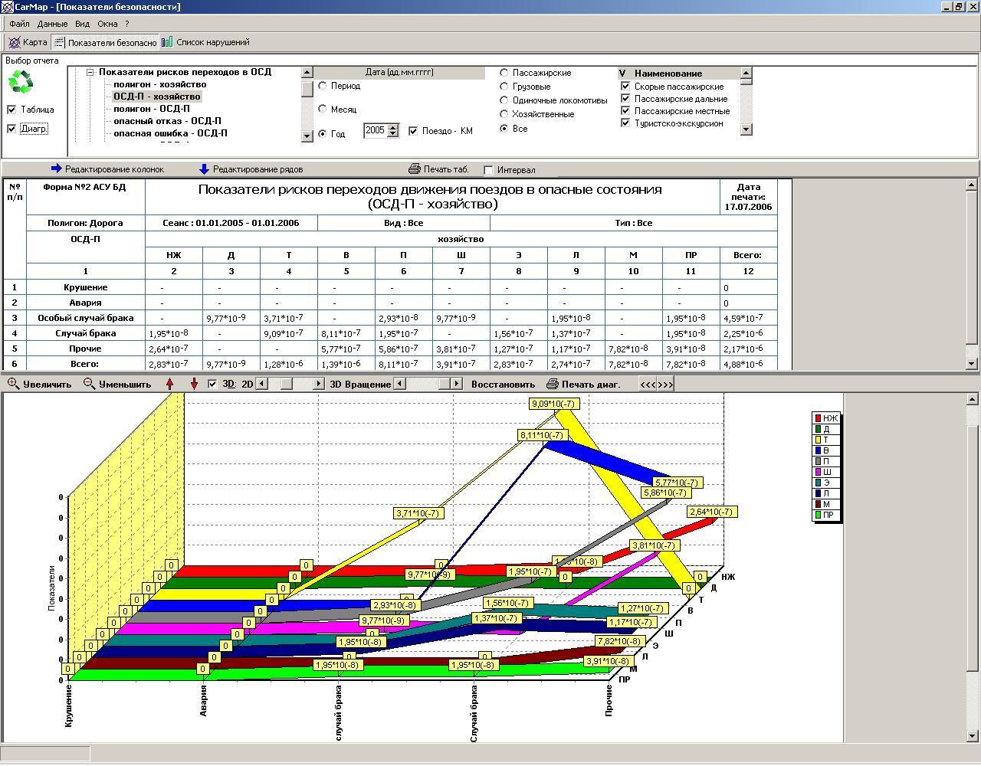Toggle the 3D view checkbox
The image size is (981, 766).
point(212,384)
